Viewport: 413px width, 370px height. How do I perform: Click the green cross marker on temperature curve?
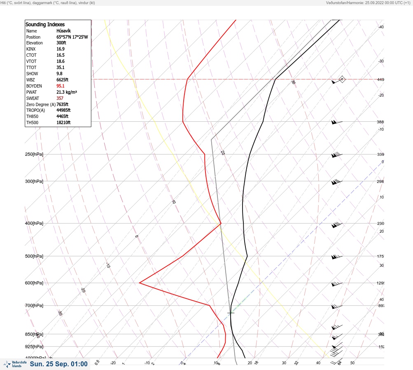click(x=231, y=313)
